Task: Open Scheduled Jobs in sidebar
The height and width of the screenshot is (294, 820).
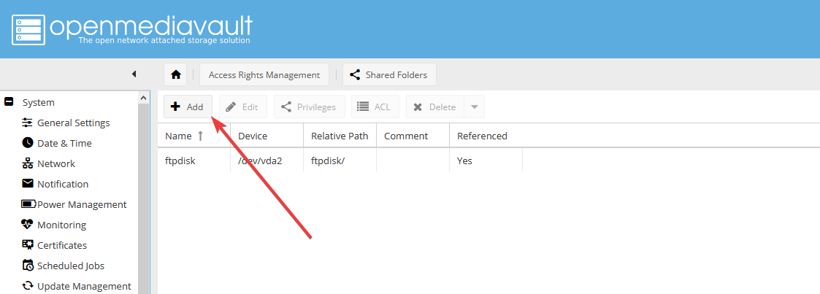Action: [x=70, y=266]
